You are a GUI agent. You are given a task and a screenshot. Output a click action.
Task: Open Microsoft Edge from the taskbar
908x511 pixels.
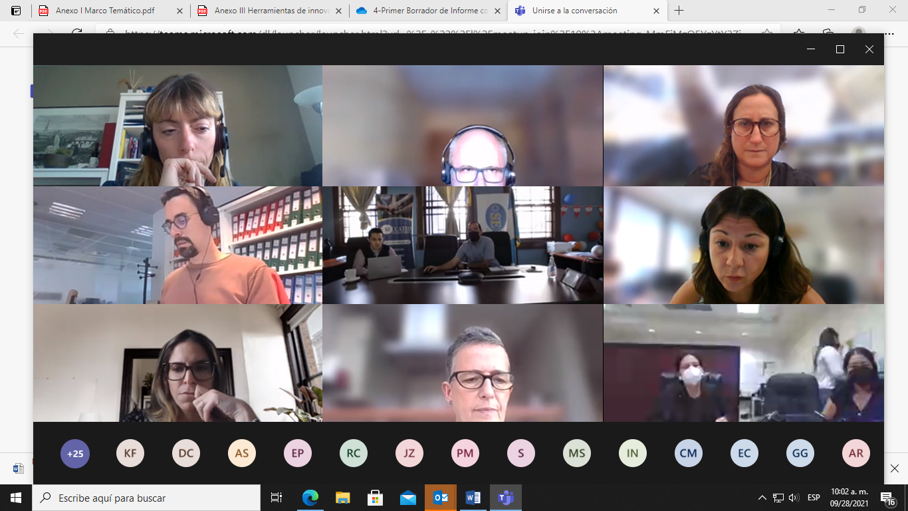coord(310,498)
